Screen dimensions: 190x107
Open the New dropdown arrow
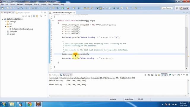coord(5,8)
